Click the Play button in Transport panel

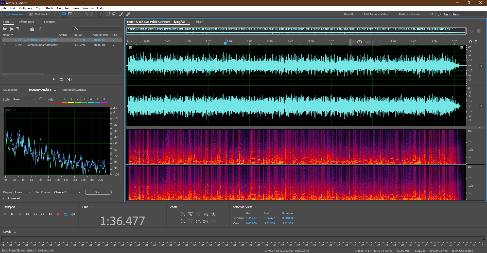[12, 214]
